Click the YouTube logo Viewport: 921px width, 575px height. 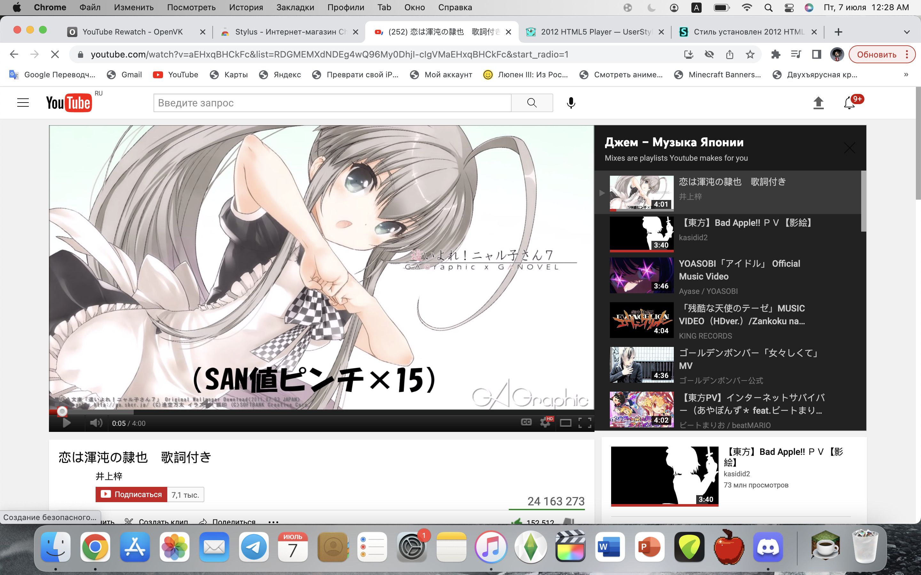(x=68, y=103)
